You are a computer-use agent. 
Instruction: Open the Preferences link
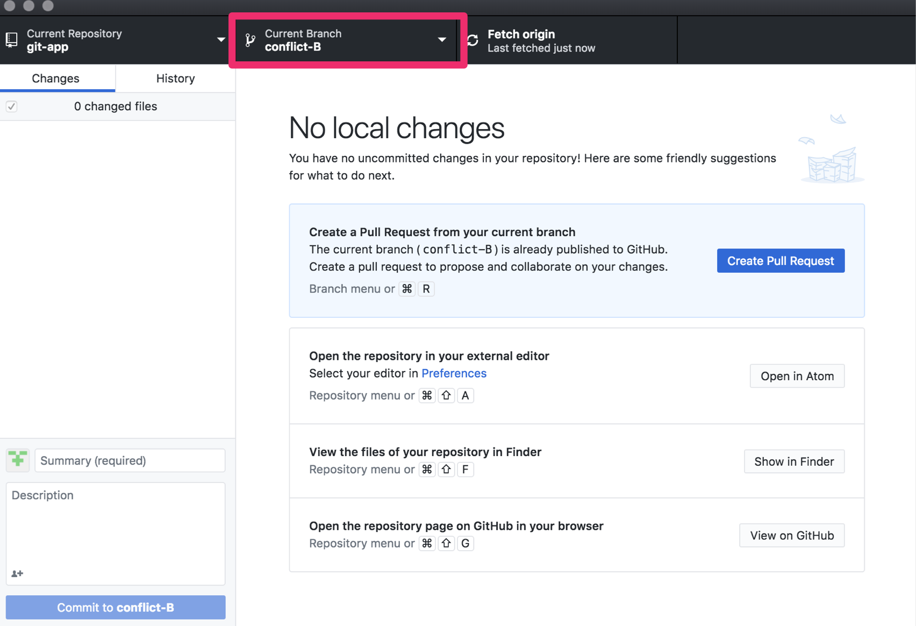click(x=454, y=373)
